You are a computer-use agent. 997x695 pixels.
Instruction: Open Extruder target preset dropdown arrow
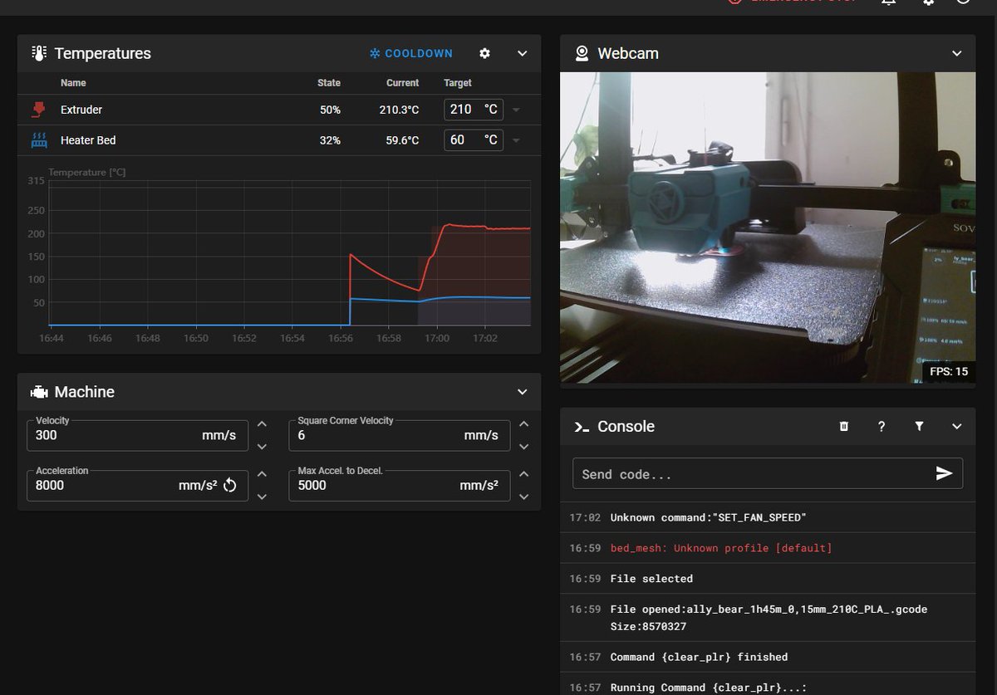(x=516, y=110)
